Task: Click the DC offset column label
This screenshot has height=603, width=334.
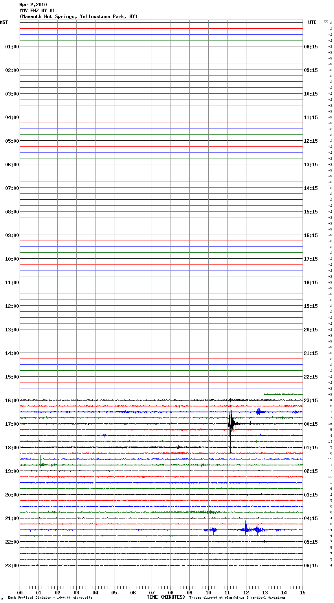Action: coord(326,21)
